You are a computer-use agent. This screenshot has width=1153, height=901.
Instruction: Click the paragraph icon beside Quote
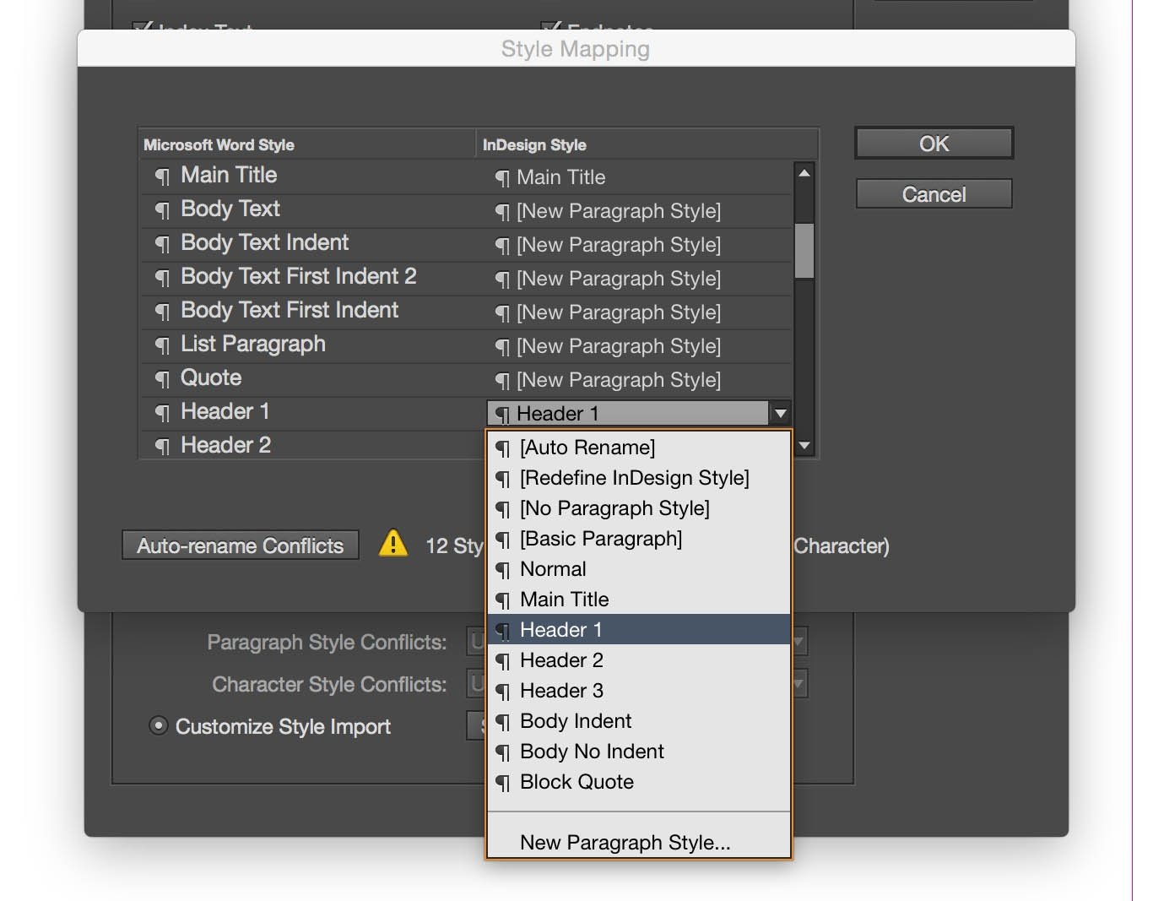161,378
